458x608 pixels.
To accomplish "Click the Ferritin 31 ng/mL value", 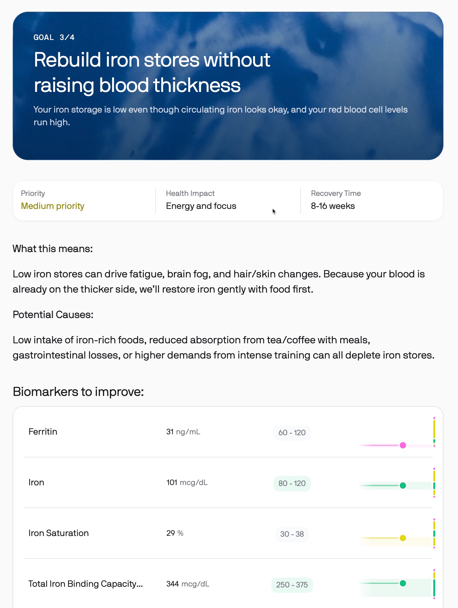I will pos(183,432).
